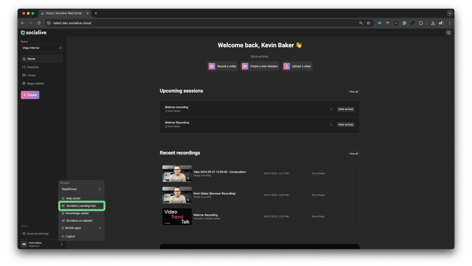Viewport: 472px width, 266px height.
Task: Click Logout in account menu
Action: coord(81,236)
